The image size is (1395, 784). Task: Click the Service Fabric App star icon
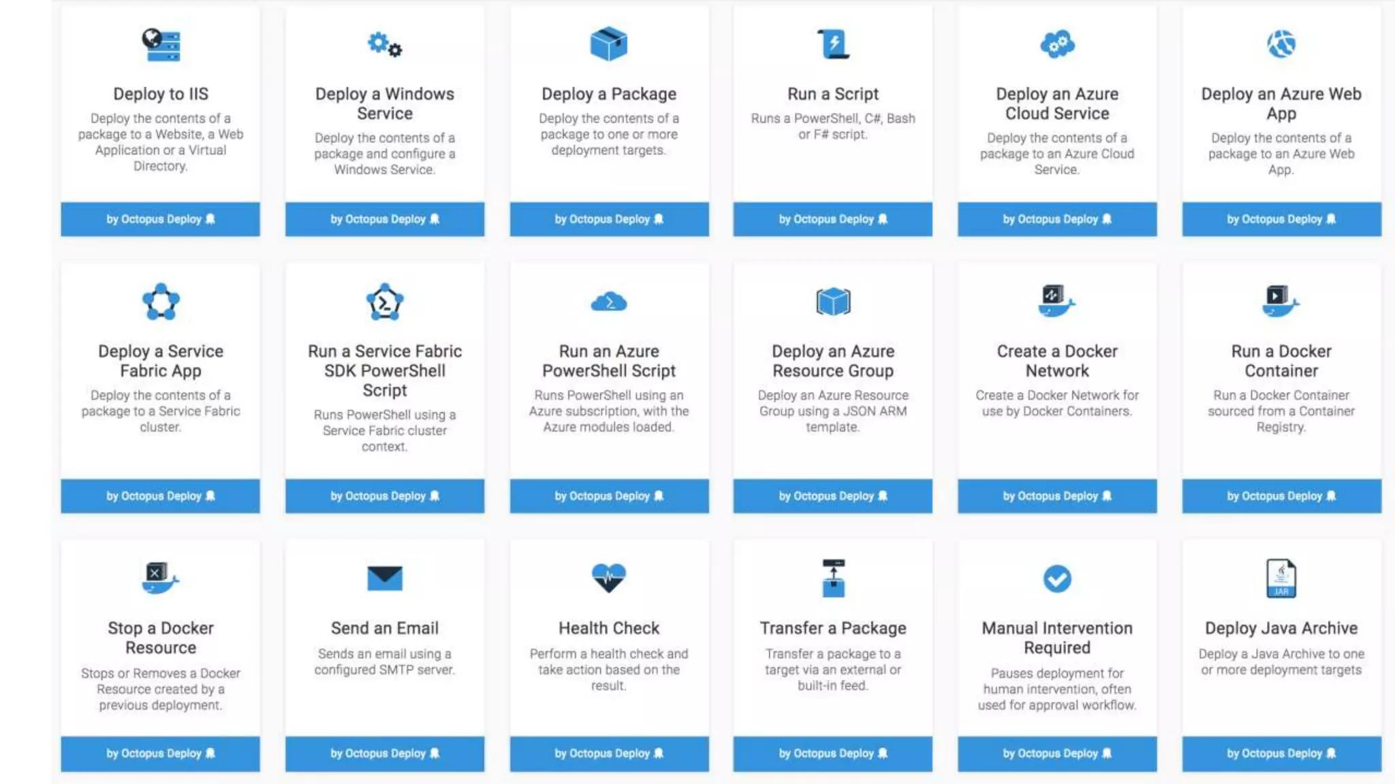161,301
